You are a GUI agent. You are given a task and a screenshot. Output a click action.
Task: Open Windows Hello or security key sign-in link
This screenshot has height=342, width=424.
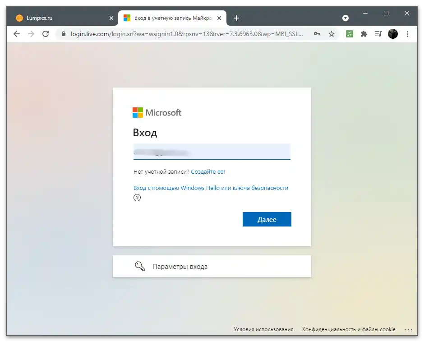pyautogui.click(x=211, y=188)
